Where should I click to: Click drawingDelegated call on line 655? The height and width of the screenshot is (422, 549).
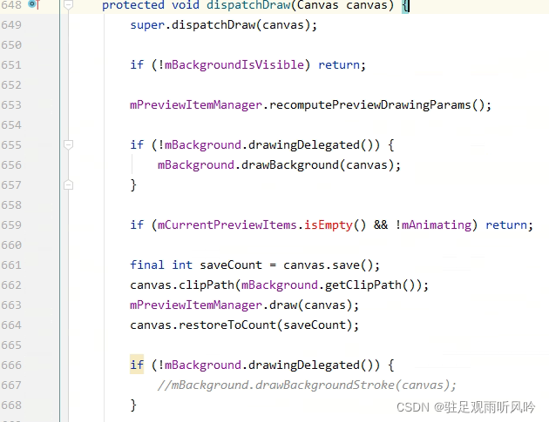tap(304, 145)
